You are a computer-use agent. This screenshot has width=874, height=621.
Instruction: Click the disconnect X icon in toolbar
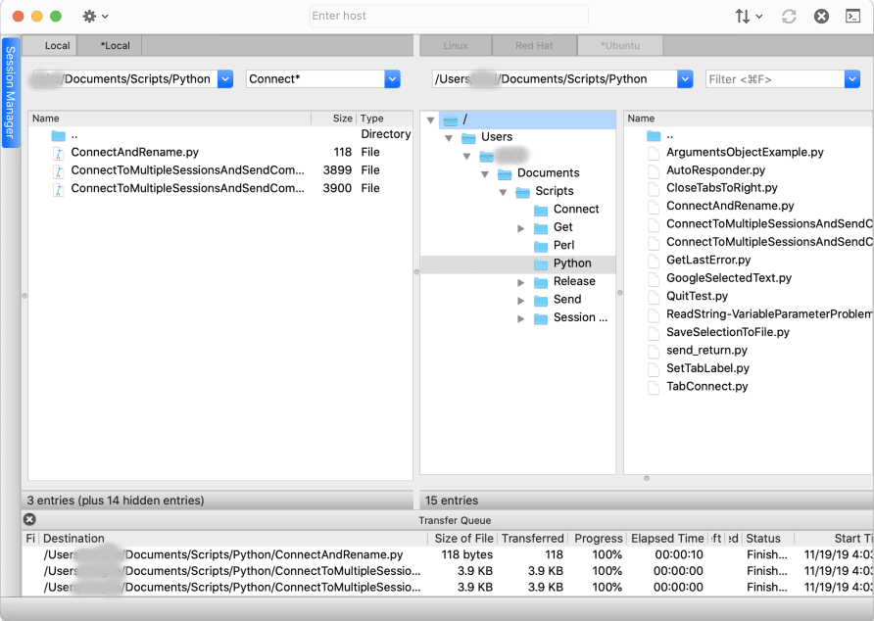click(821, 17)
